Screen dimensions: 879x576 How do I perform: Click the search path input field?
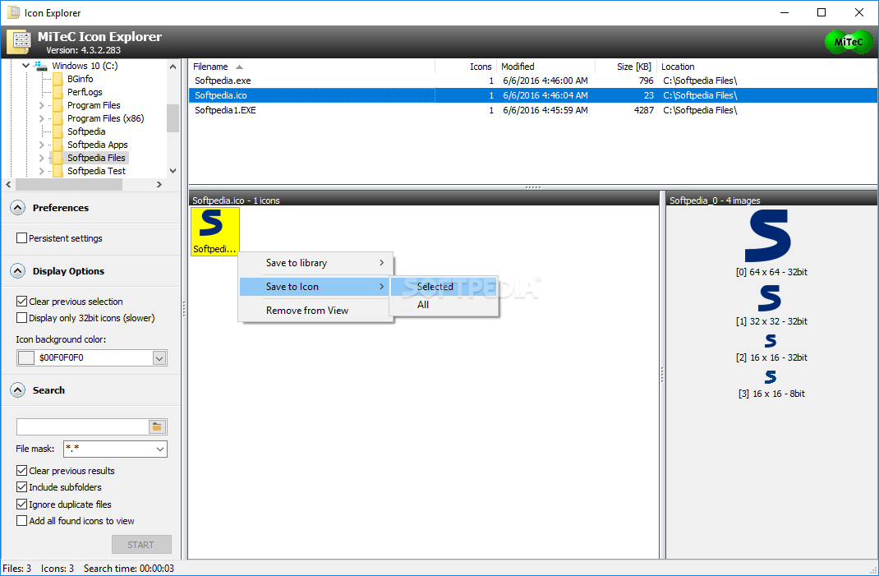coord(82,426)
